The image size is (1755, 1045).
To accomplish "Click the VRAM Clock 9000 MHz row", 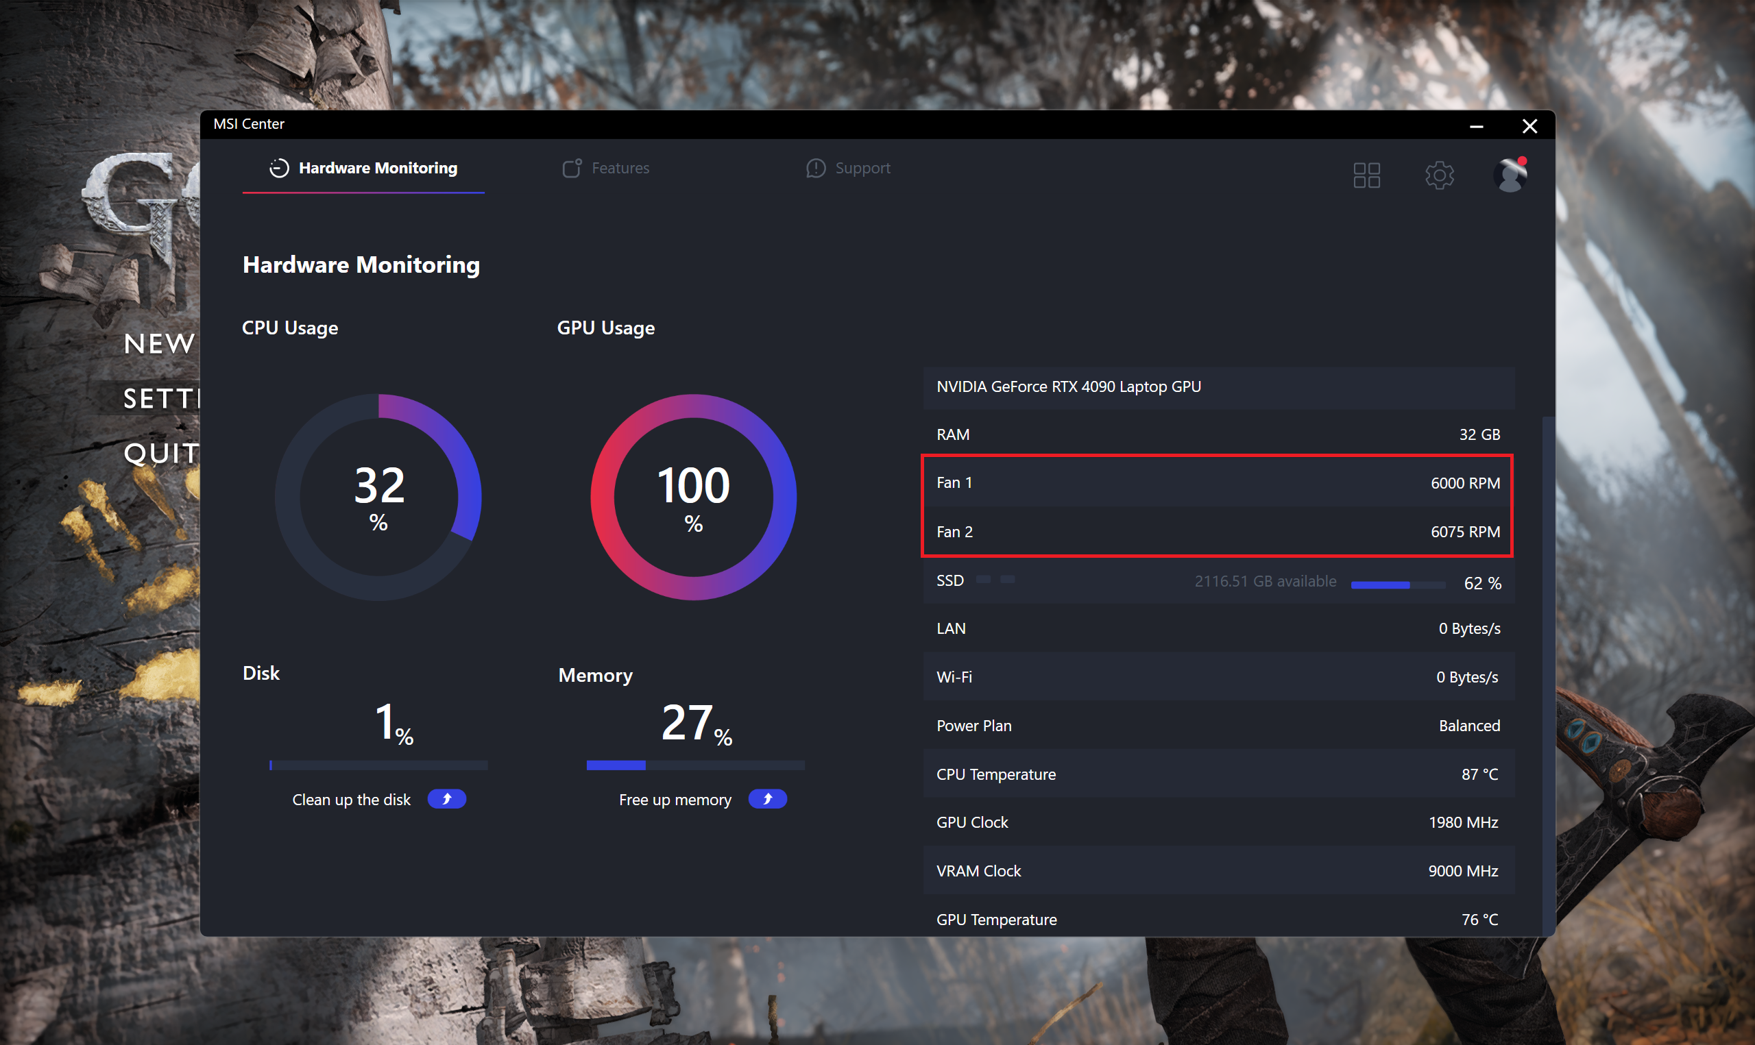I will [x=1219, y=871].
